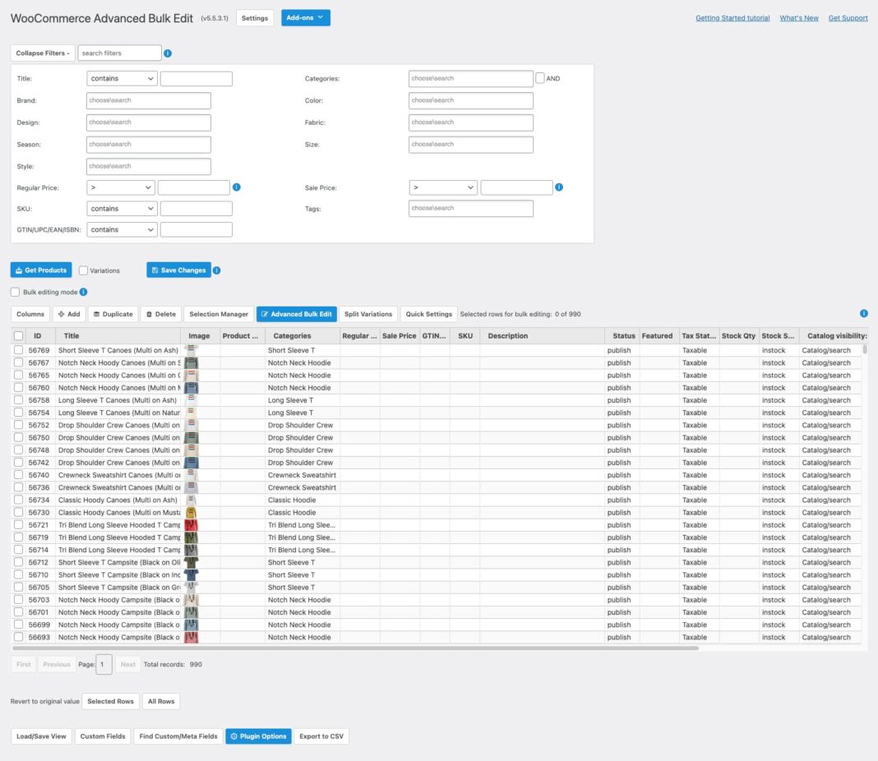Viewport: 878px width, 761px height.
Task: Click the table's vertical scrollbar
Action: tap(865, 349)
